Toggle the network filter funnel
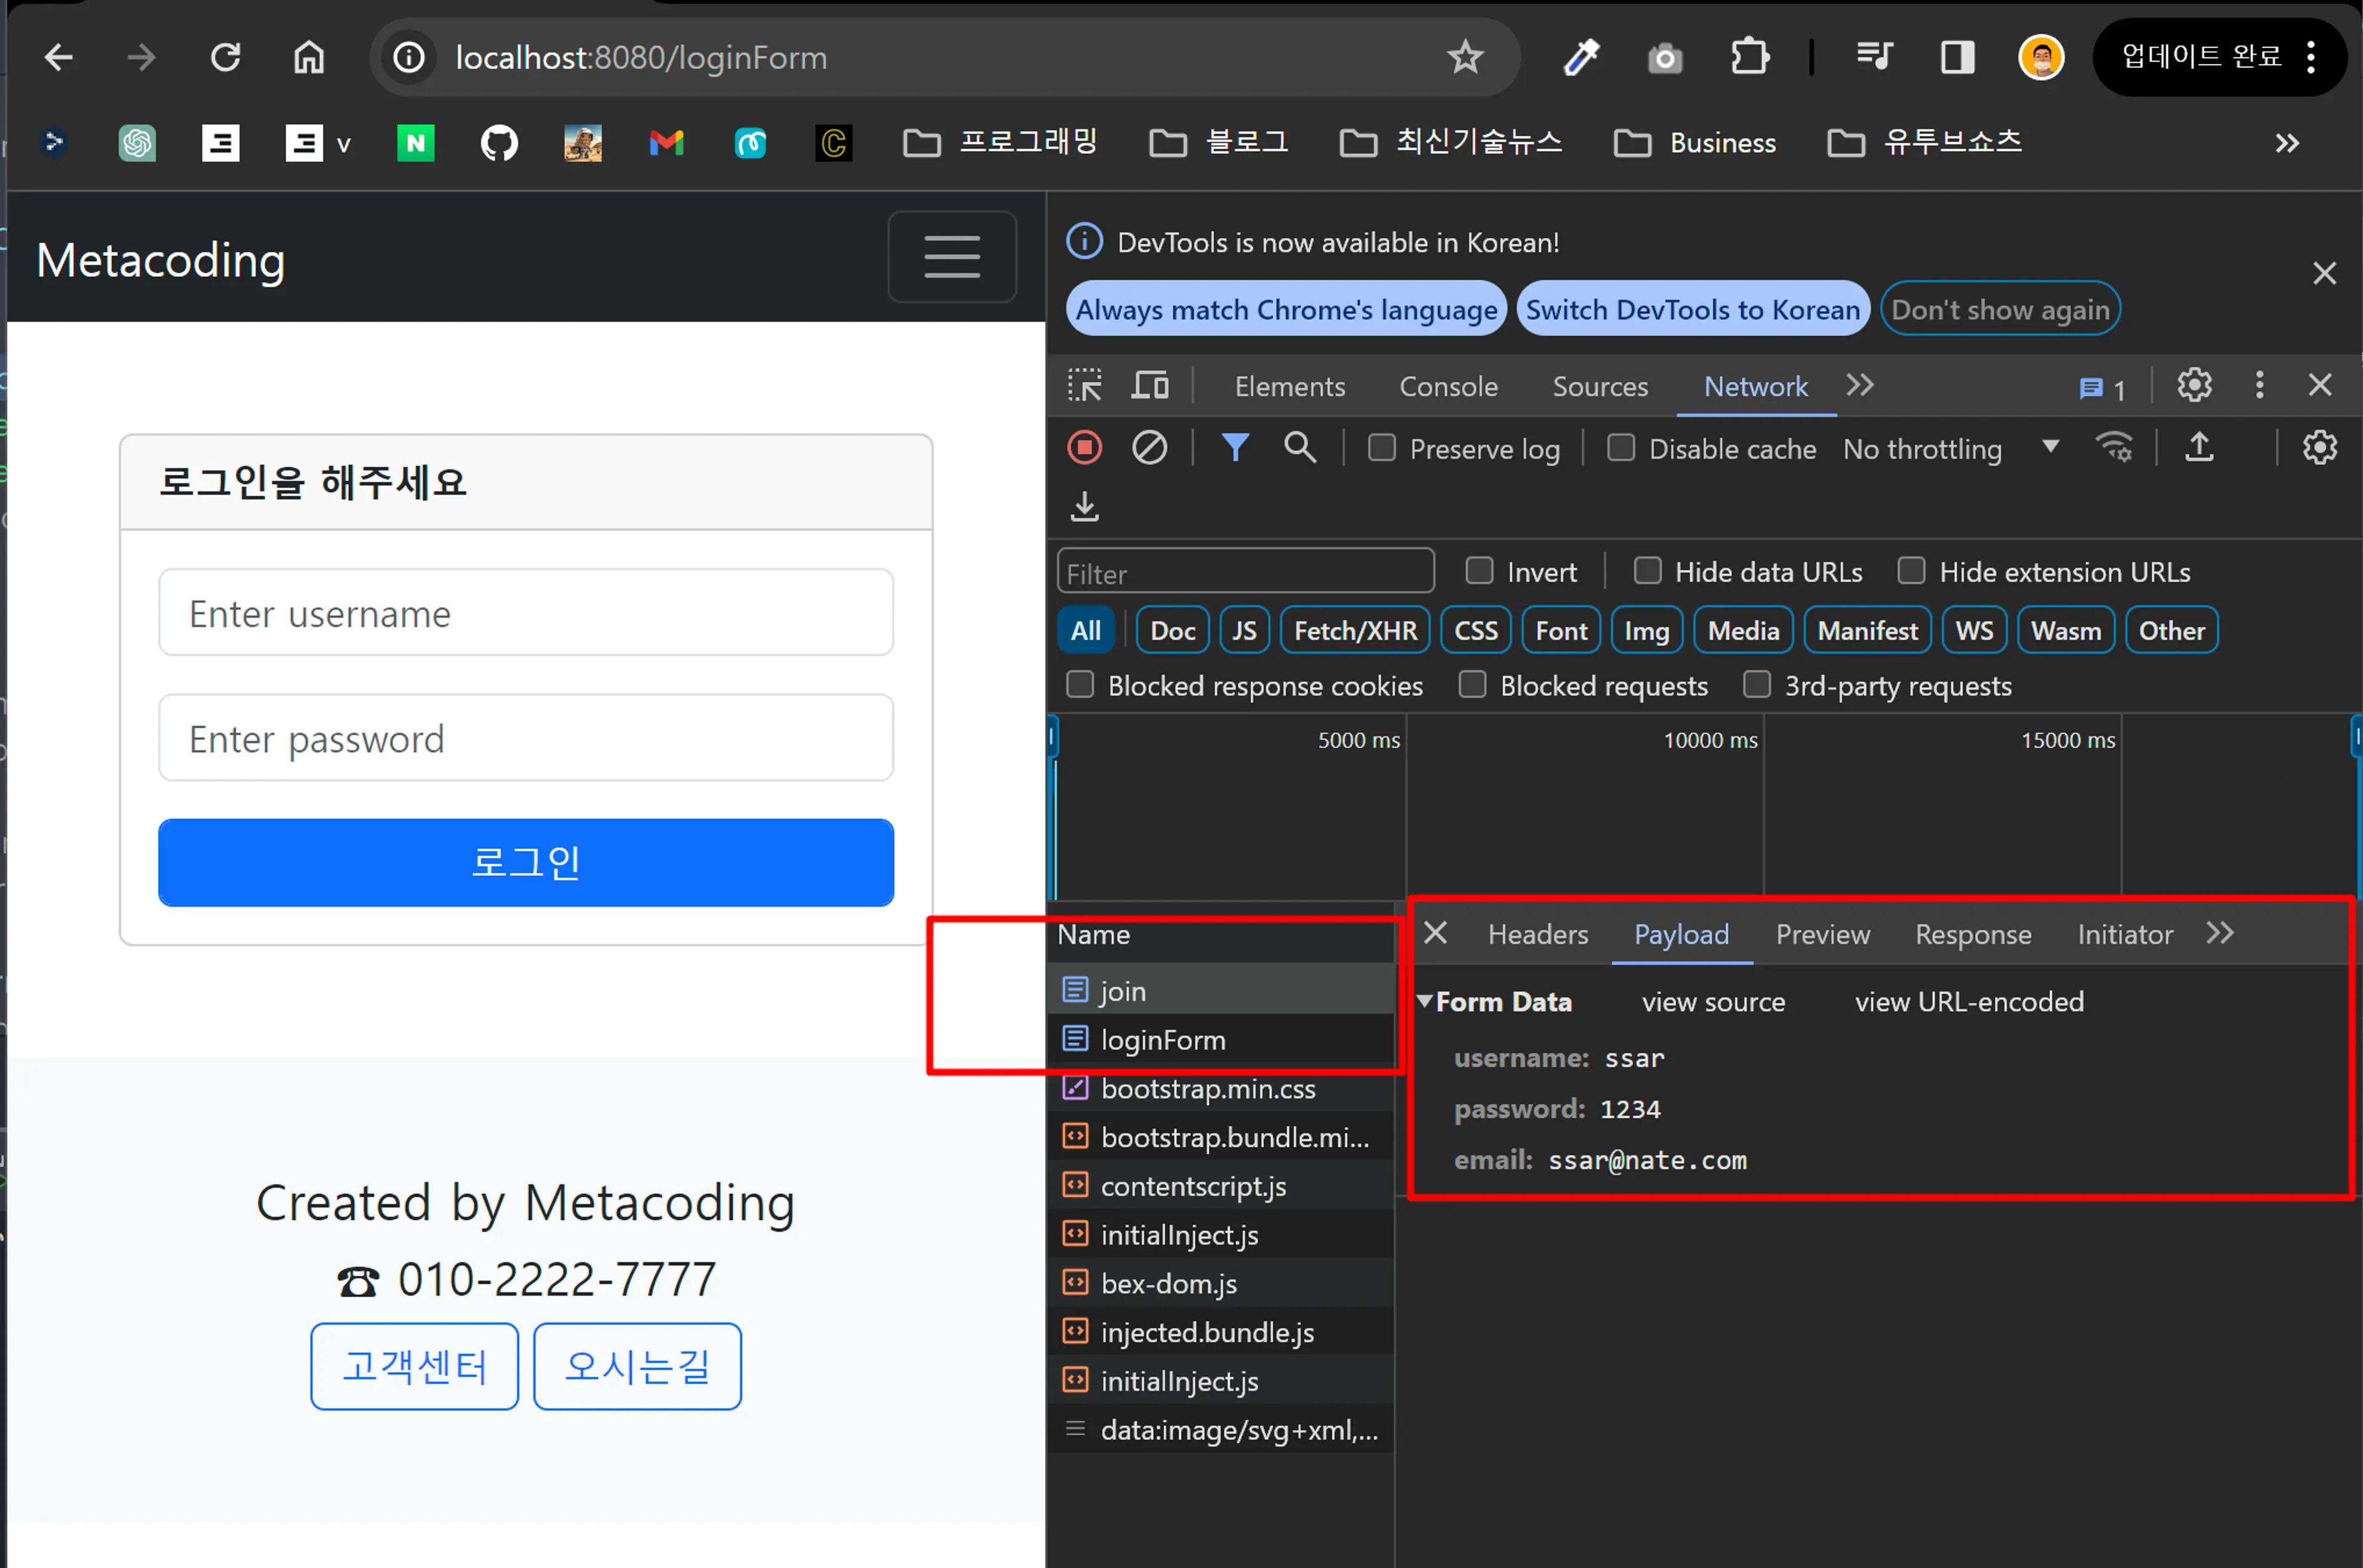The image size is (2363, 1568). tap(1236, 447)
